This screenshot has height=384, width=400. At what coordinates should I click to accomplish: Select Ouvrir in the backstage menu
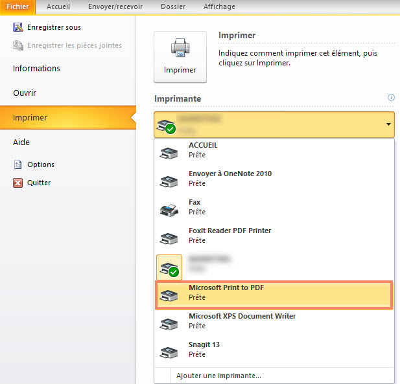(25, 93)
